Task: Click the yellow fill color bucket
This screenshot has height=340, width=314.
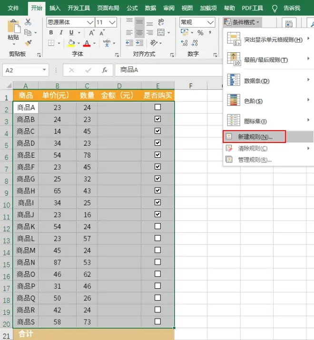Action: pos(71,43)
